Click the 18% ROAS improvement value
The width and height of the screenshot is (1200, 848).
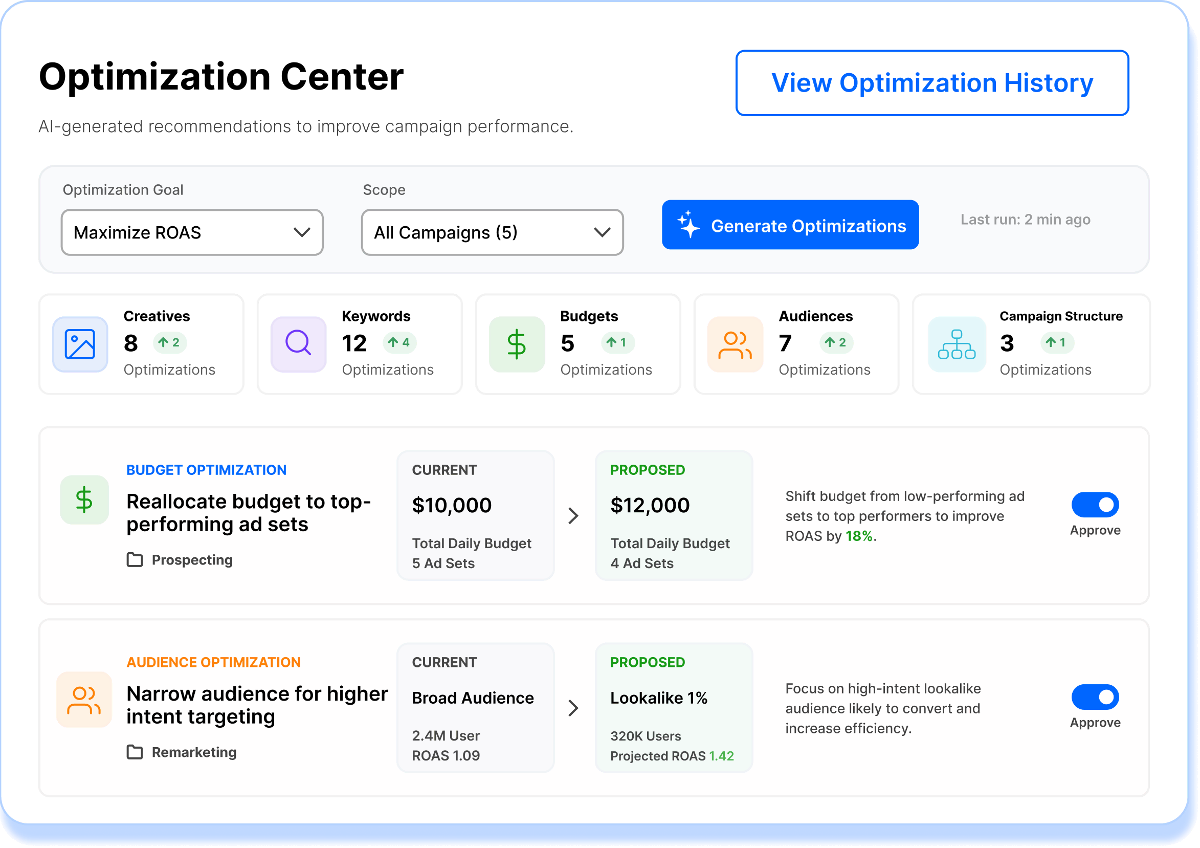tap(859, 536)
